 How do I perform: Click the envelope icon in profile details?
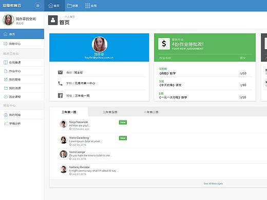[60, 72]
